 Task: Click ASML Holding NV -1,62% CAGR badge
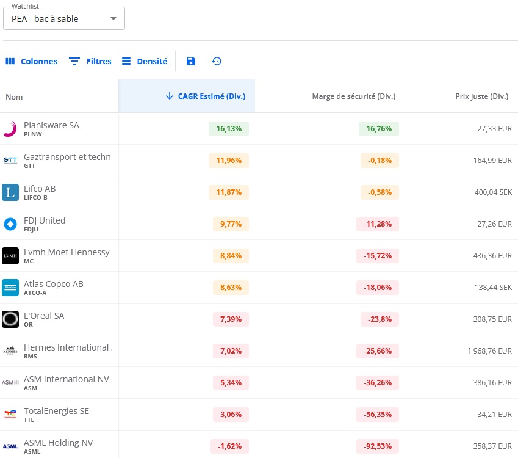(229, 446)
